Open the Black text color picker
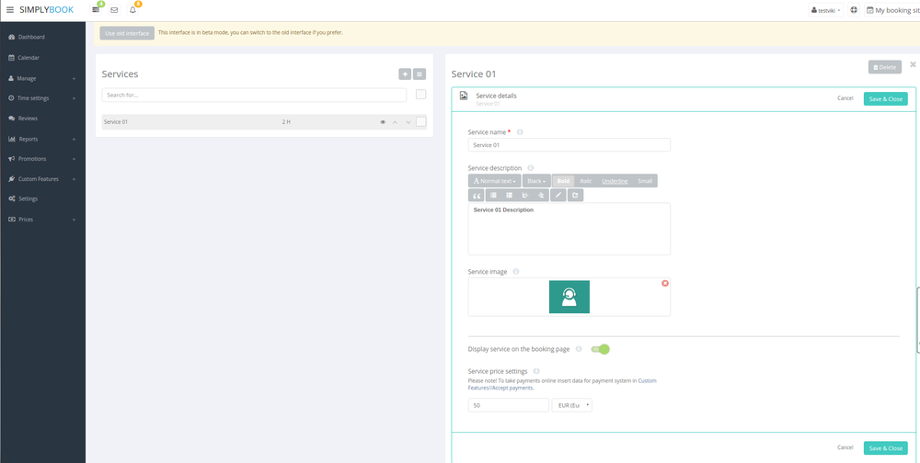 [x=536, y=181]
